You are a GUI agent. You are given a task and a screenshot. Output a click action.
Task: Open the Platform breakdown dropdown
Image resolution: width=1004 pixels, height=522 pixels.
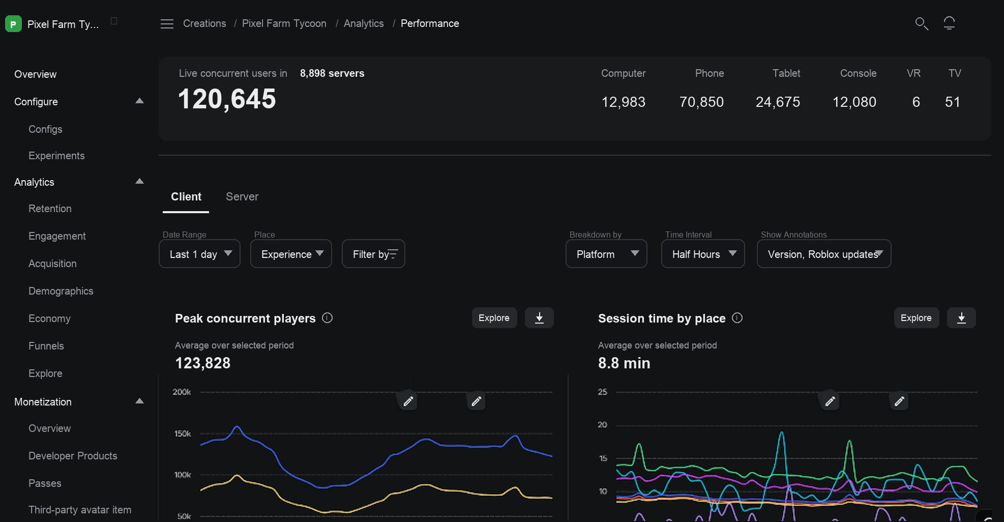click(606, 254)
